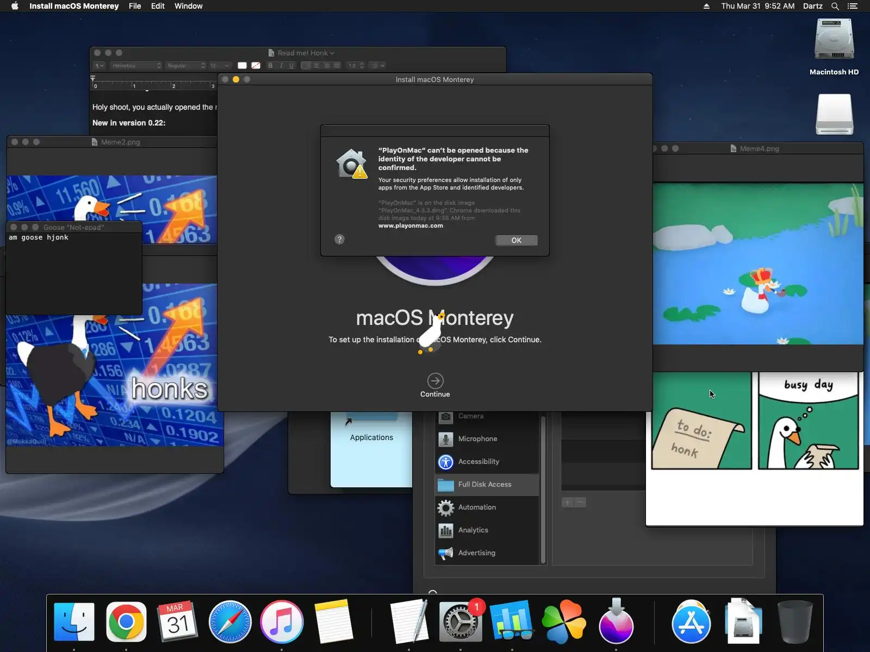Screen dimensions: 870x652
Task: Select the Camera privacy category
Action: pyautogui.click(x=487, y=417)
